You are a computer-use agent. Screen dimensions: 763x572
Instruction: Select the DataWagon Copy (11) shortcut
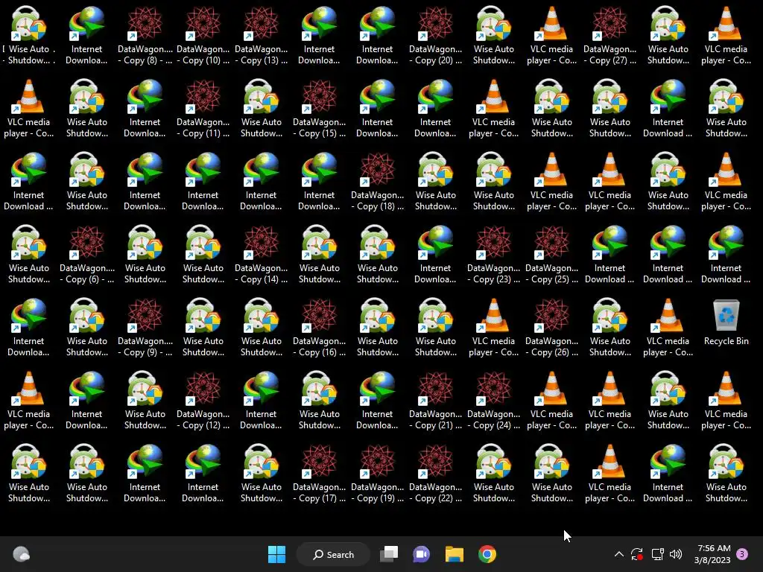[x=203, y=109]
